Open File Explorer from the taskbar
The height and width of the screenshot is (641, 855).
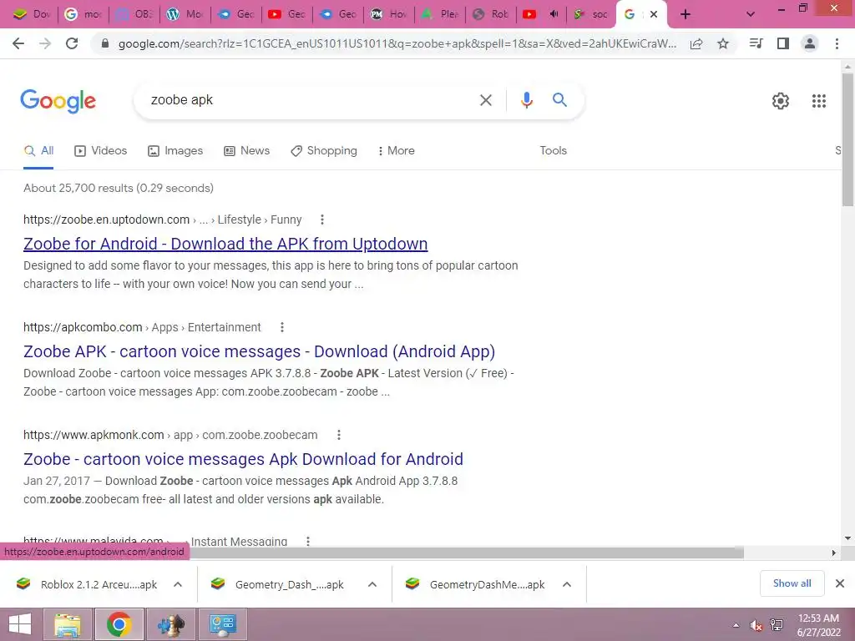[x=68, y=624]
